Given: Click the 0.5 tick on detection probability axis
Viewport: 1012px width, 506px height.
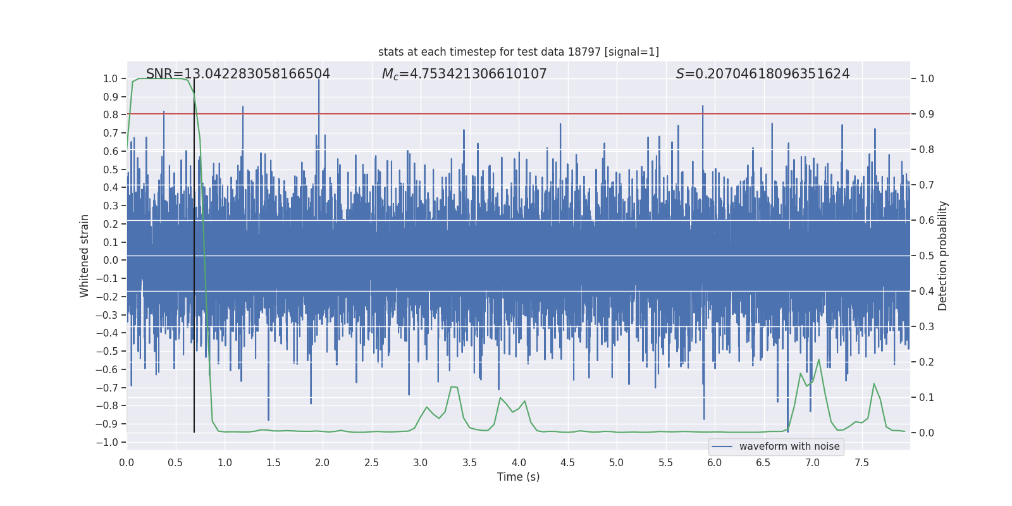Looking at the screenshot, I should [x=927, y=256].
